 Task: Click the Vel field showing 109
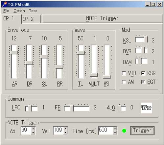59,131
